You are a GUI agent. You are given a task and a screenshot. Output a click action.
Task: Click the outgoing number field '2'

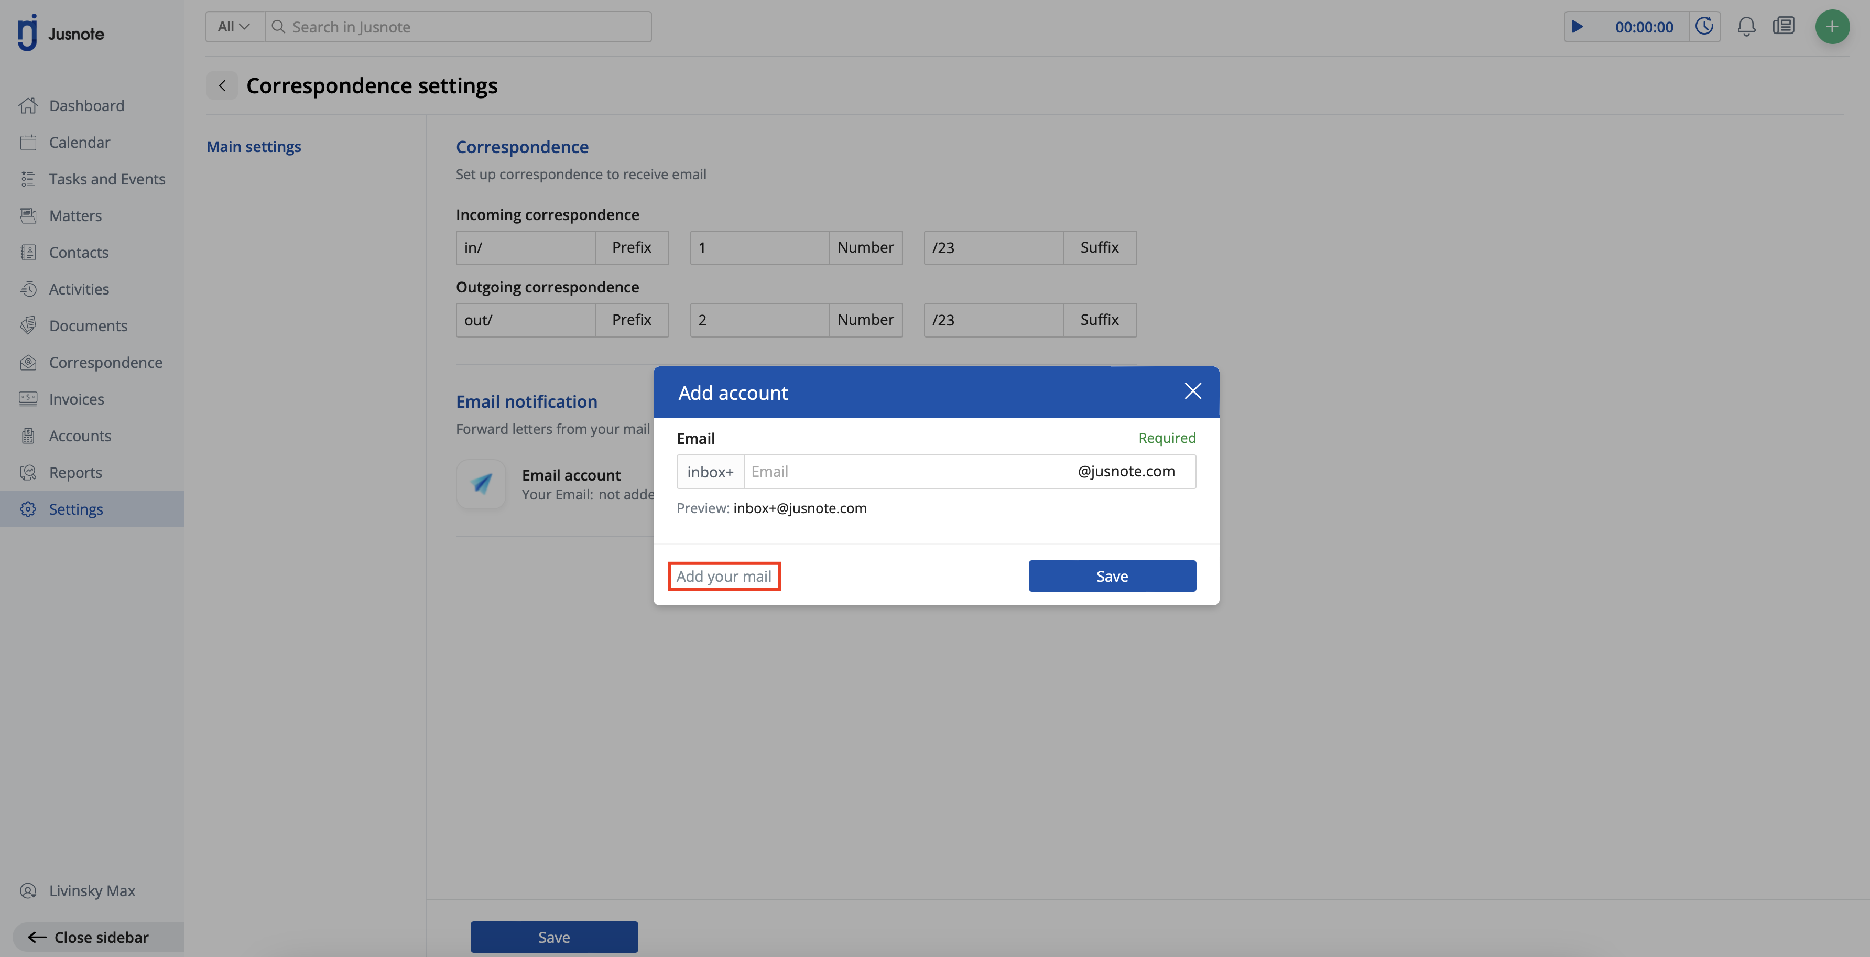pos(759,320)
